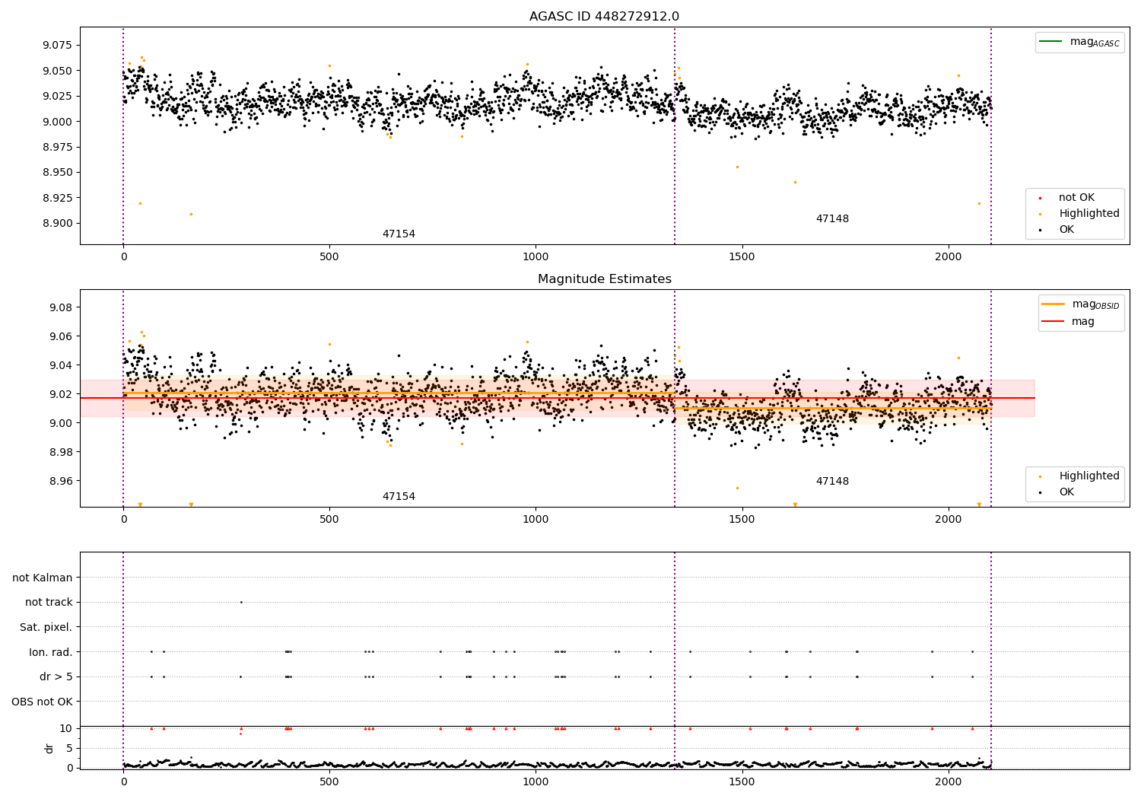Click the 'not Kalman' row label

coord(43,578)
